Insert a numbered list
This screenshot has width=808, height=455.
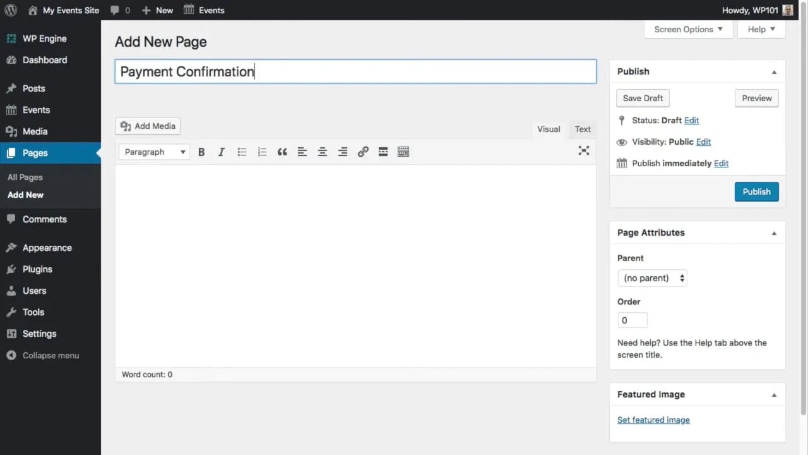point(262,152)
